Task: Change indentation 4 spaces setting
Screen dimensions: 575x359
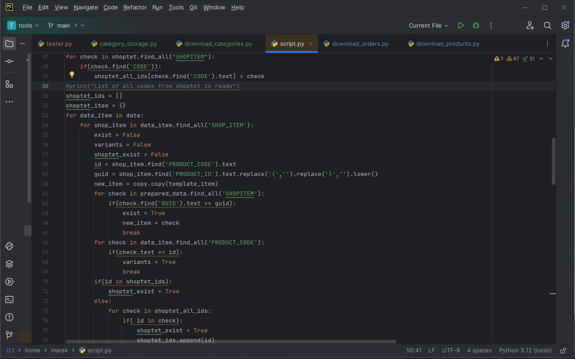Action: pyautogui.click(x=480, y=351)
